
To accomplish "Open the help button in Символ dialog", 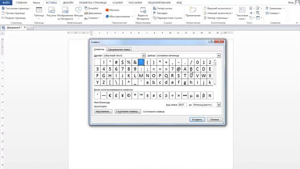I will click(x=211, y=41).
